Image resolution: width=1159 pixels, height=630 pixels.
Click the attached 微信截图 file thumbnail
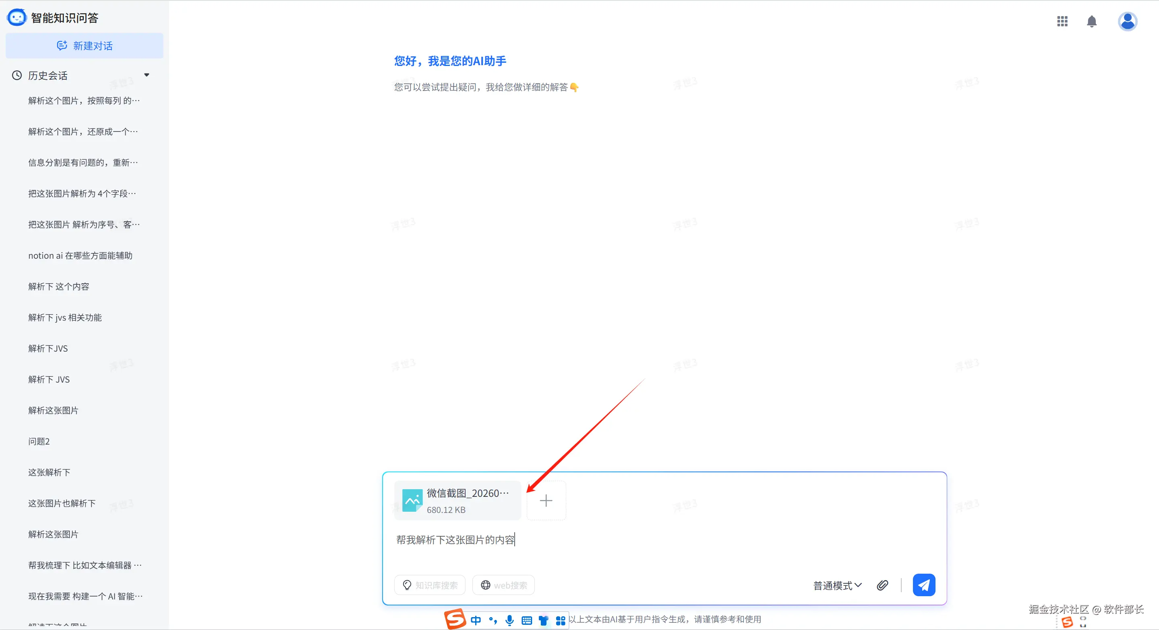pos(457,500)
